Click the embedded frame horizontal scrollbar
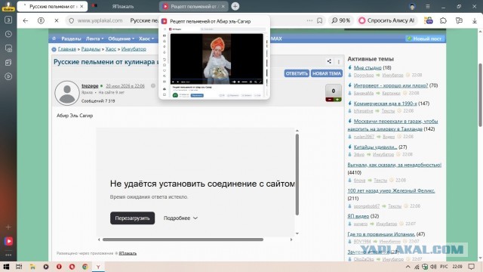Screen dimensions: 483x272 183,240
